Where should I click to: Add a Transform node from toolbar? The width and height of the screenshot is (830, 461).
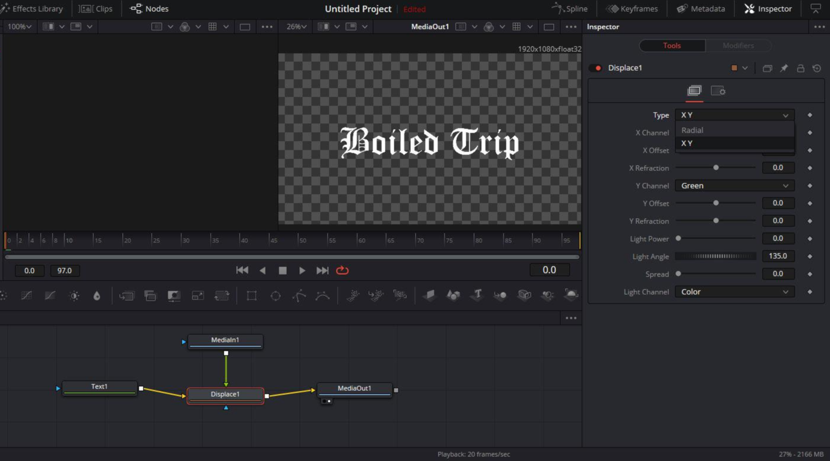[x=221, y=295]
